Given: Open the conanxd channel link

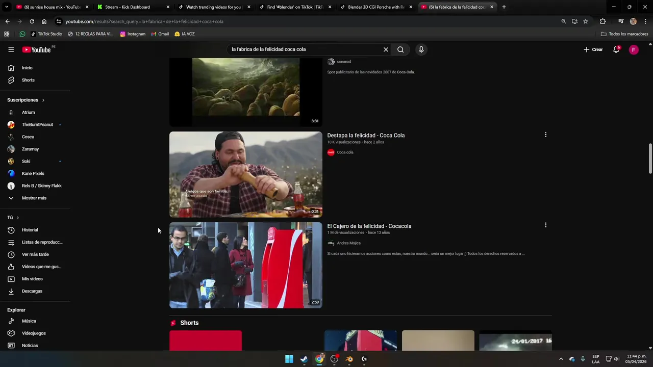Looking at the screenshot, I should 344,62.
